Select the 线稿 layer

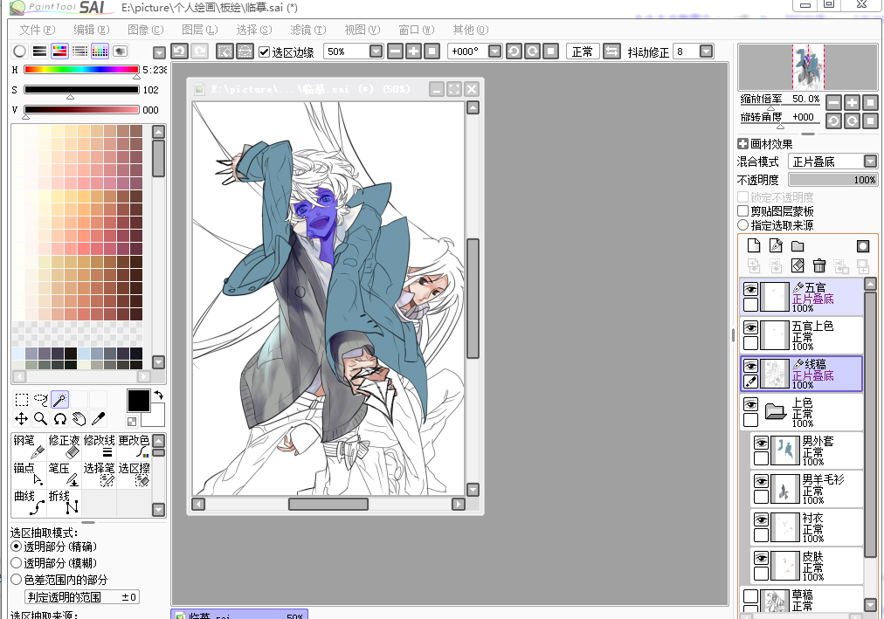801,374
